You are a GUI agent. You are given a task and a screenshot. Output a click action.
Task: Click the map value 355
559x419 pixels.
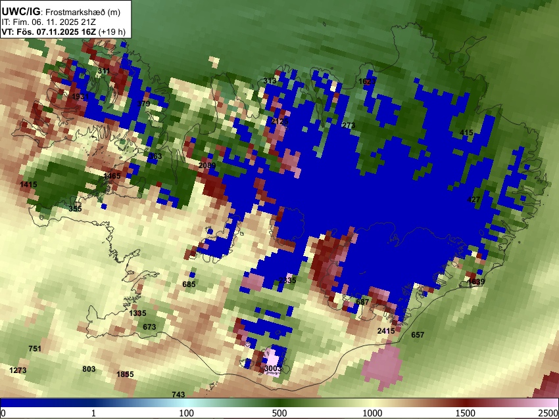click(75, 209)
